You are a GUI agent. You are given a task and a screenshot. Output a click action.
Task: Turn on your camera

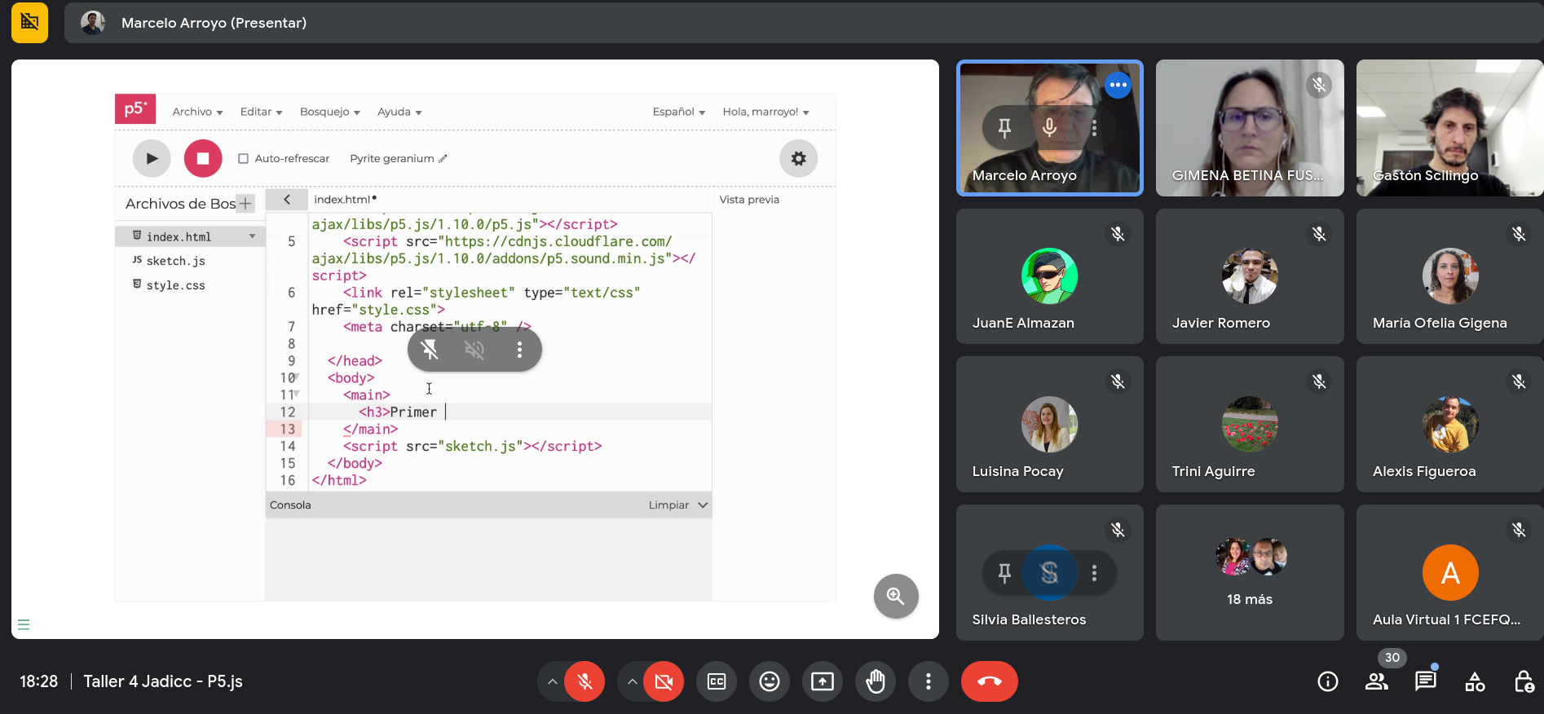[664, 681]
